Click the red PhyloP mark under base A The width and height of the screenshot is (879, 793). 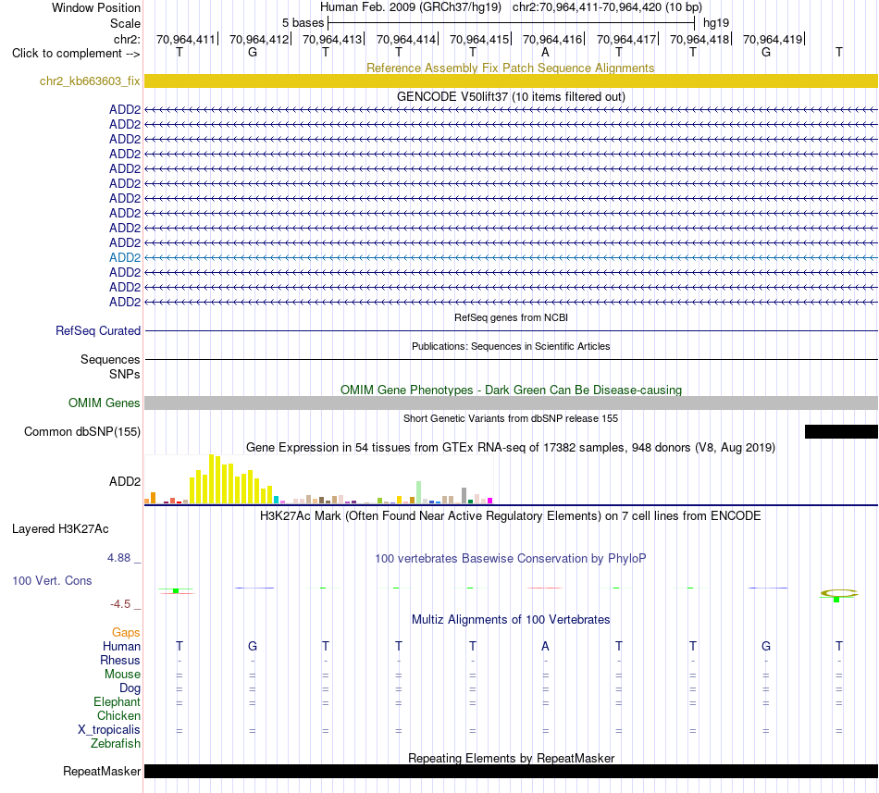click(x=545, y=588)
